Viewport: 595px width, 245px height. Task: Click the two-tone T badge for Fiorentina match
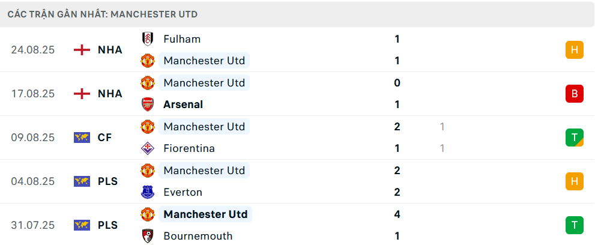tap(574, 138)
